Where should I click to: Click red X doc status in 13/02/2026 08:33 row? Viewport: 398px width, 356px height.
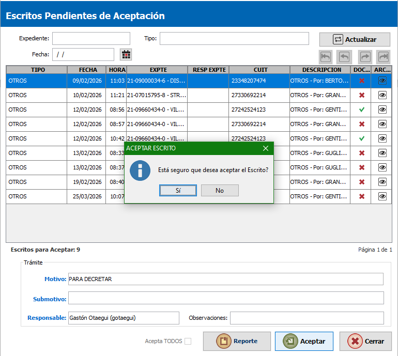tap(362, 153)
